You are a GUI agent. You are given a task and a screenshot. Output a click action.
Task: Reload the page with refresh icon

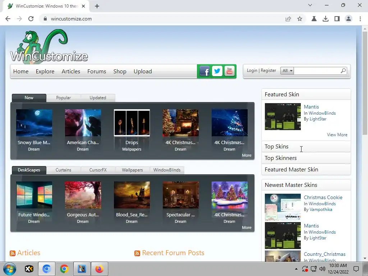pos(31,19)
